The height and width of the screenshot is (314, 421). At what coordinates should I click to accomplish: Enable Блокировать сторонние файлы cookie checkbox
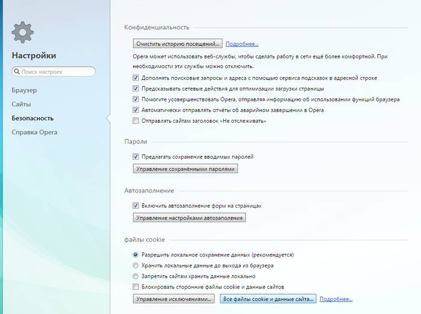click(135, 287)
